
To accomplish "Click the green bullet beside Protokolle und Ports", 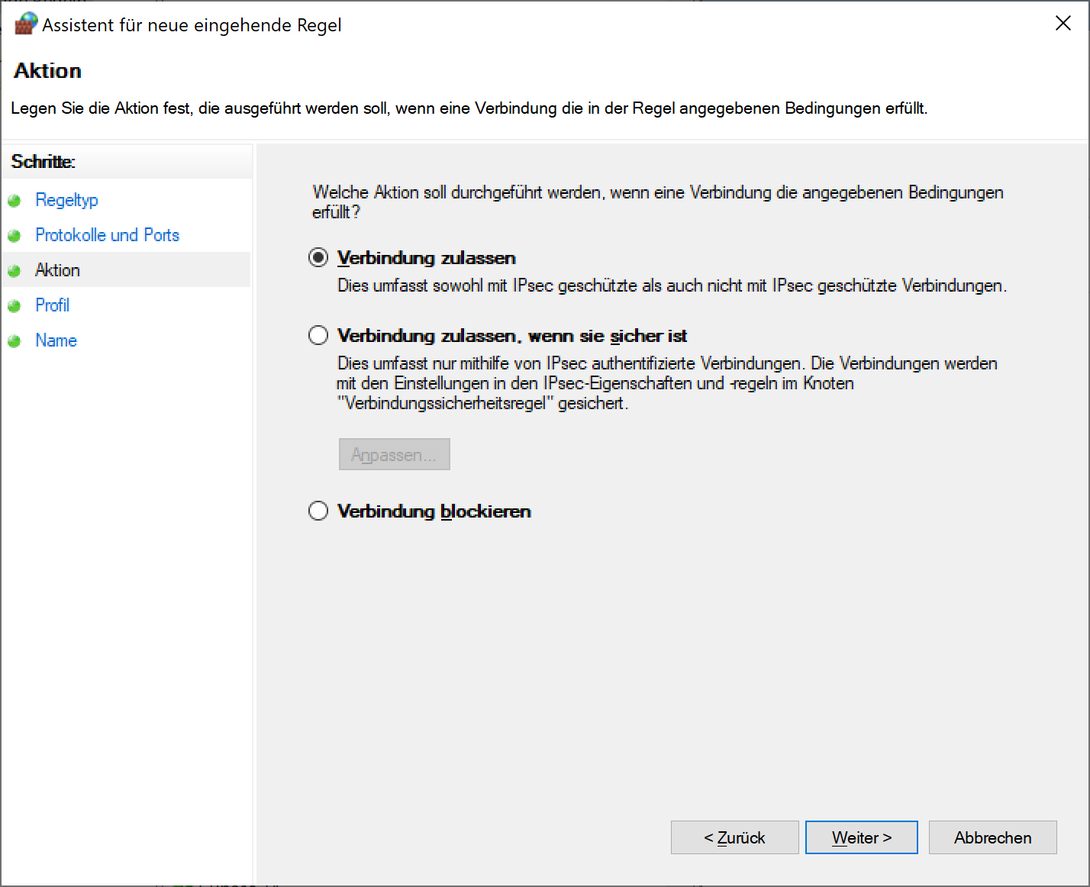I will pyautogui.click(x=14, y=236).
